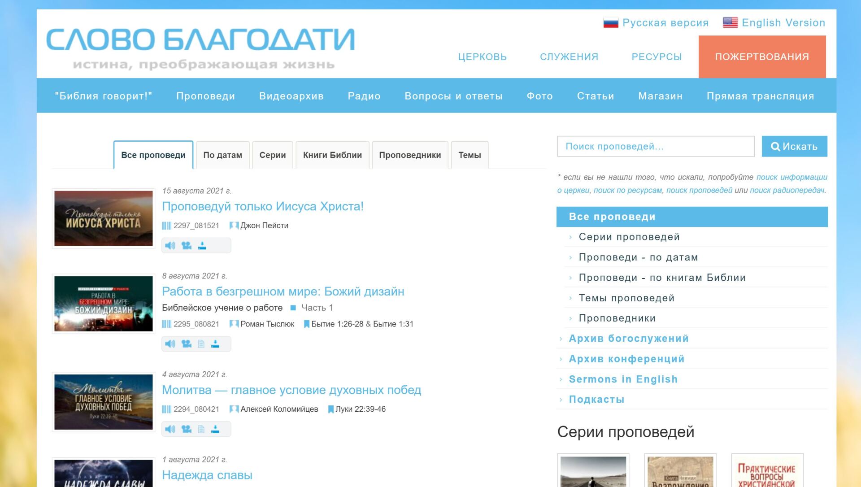Viewport: 861px width, 487px height.
Task: Switch to the Темы tab
Action: [470, 155]
